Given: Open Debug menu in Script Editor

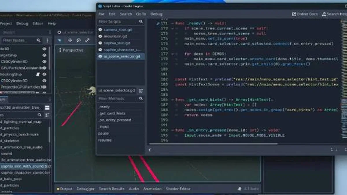Looking at the screenshot, I should pyautogui.click(x=156, y=14).
